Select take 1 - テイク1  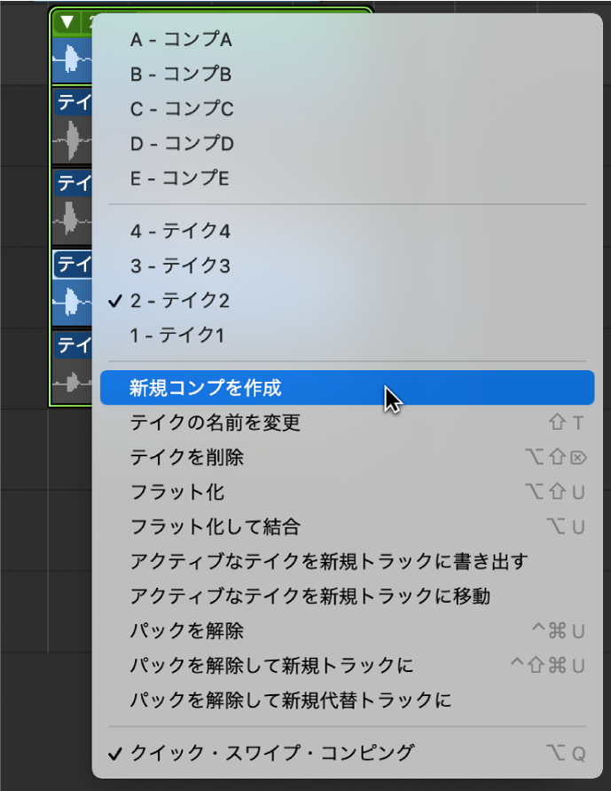(x=347, y=336)
